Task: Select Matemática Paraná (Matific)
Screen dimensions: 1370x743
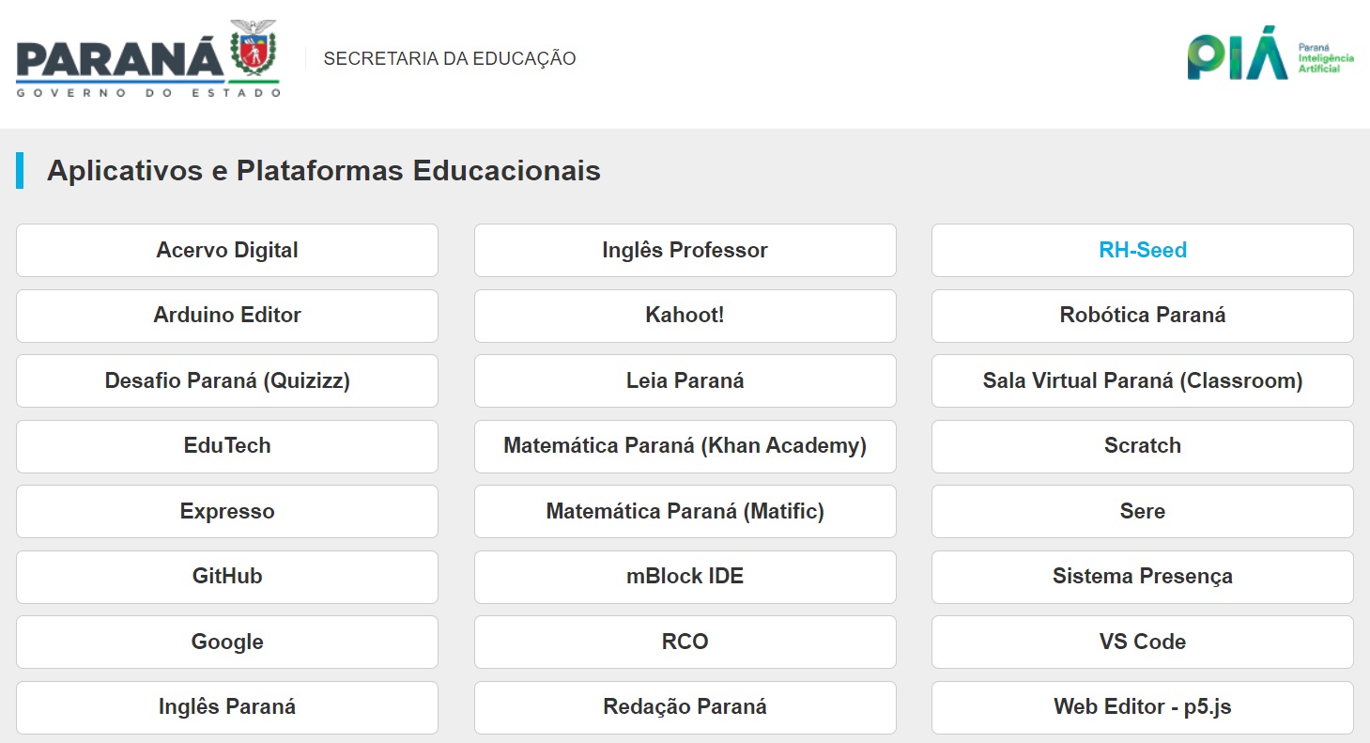Action: click(685, 512)
